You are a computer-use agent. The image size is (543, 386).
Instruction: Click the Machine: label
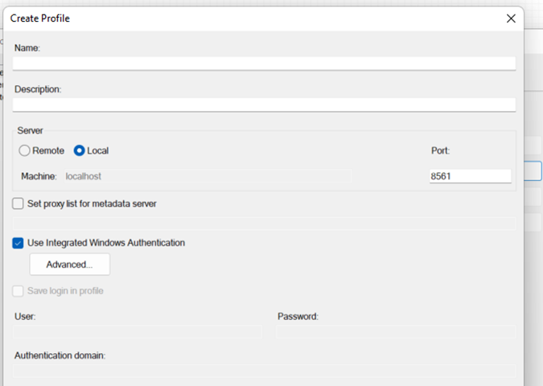pyautogui.click(x=38, y=176)
